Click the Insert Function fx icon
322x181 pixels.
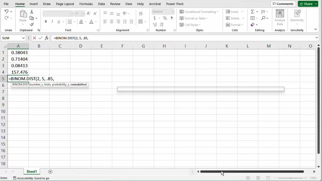47,38
